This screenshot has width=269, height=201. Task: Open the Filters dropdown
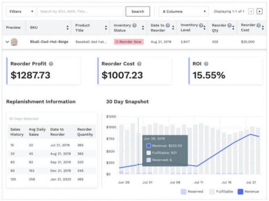(x=21, y=11)
